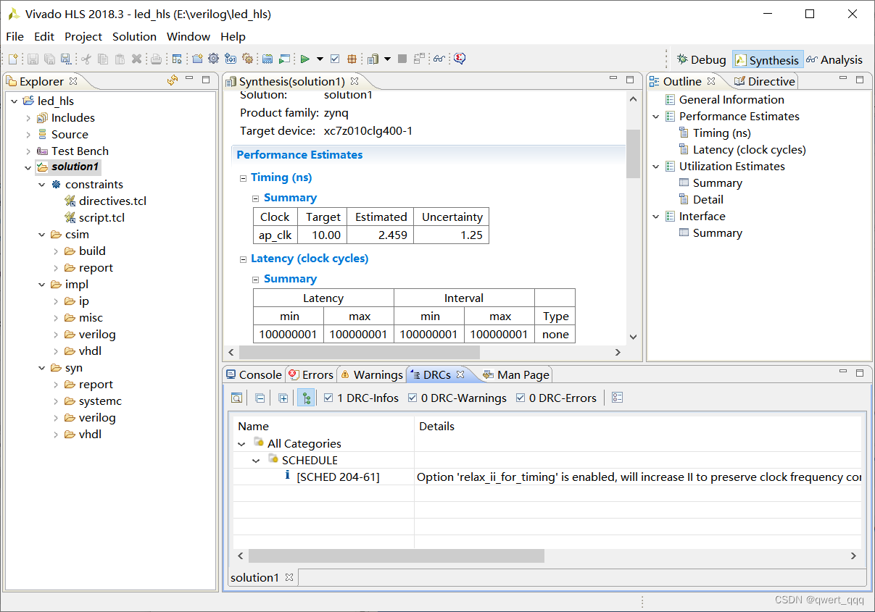Select script.tcl in the Explorer
The image size is (875, 612).
(102, 218)
